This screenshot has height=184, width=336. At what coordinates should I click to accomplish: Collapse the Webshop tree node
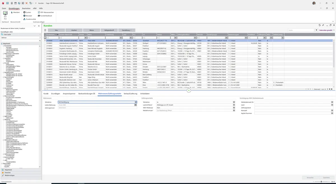(3, 119)
